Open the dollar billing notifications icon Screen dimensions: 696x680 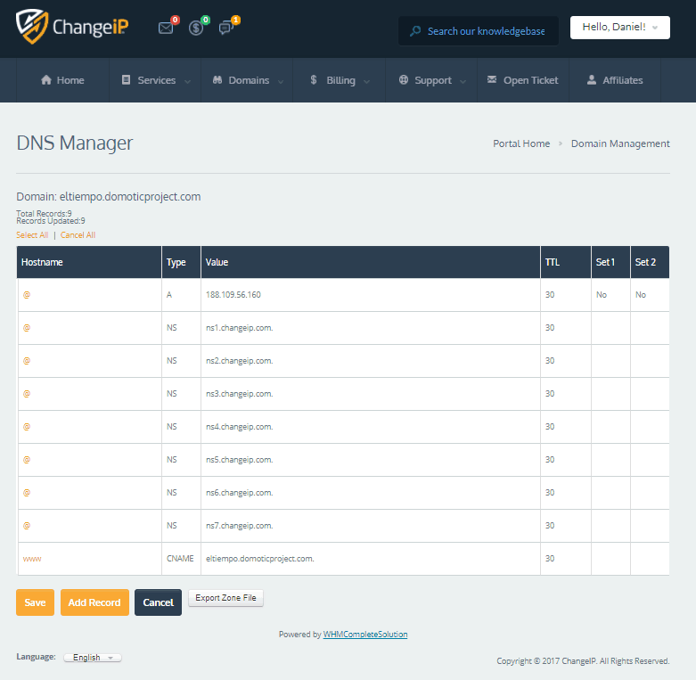click(196, 28)
